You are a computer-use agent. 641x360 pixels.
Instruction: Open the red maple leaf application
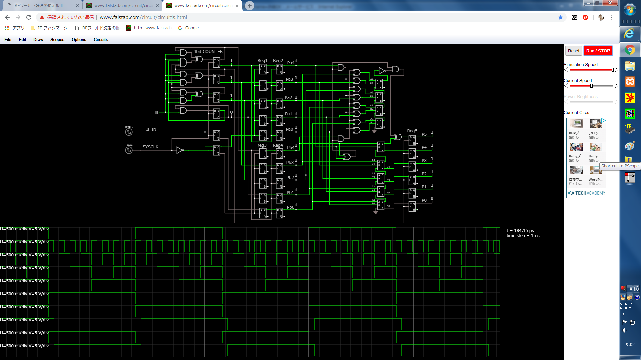[x=630, y=98]
